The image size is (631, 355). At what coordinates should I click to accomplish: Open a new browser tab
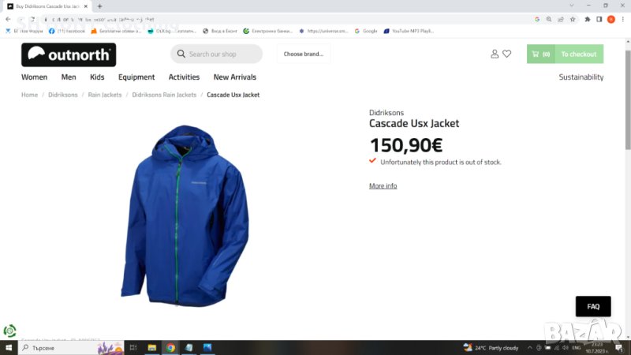coord(99,6)
